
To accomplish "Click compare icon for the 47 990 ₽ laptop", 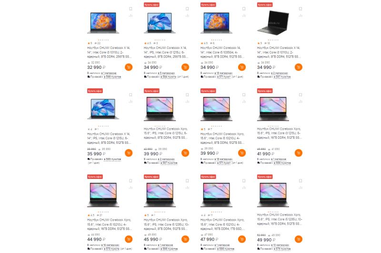I will click(x=244, y=187).
